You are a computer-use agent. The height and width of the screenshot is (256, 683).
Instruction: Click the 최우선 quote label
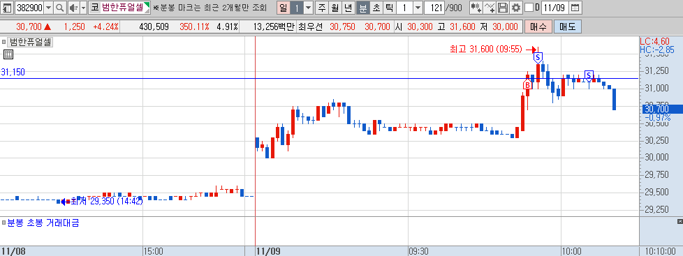pos(310,27)
